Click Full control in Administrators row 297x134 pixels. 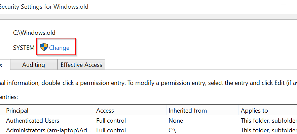coord(111,130)
